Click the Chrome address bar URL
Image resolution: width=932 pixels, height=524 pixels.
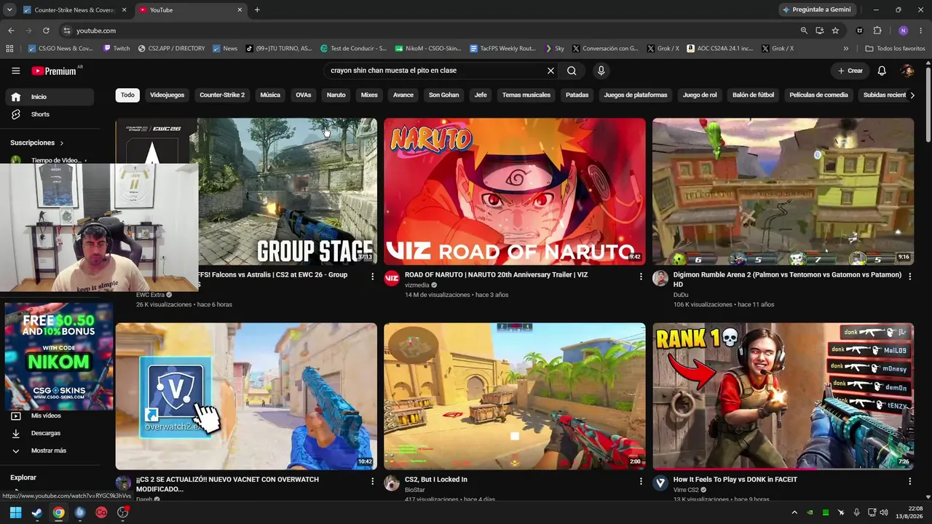[x=96, y=31]
